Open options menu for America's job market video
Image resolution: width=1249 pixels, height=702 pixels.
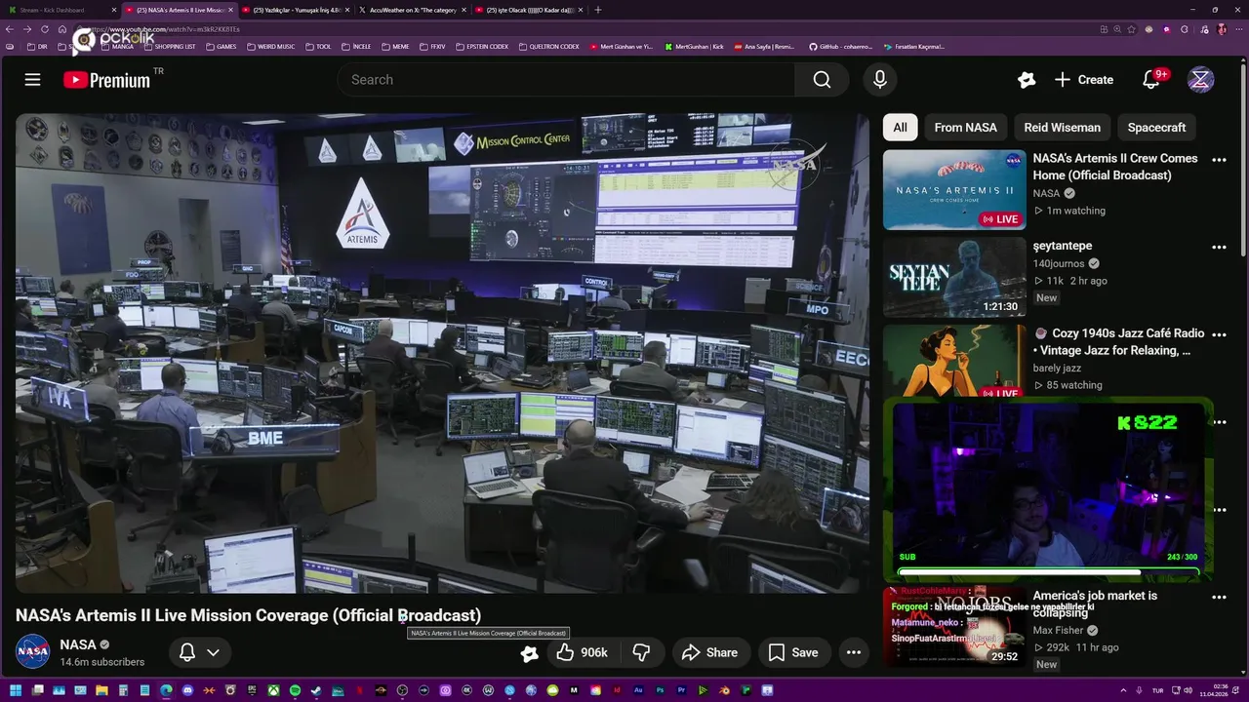[1219, 597]
